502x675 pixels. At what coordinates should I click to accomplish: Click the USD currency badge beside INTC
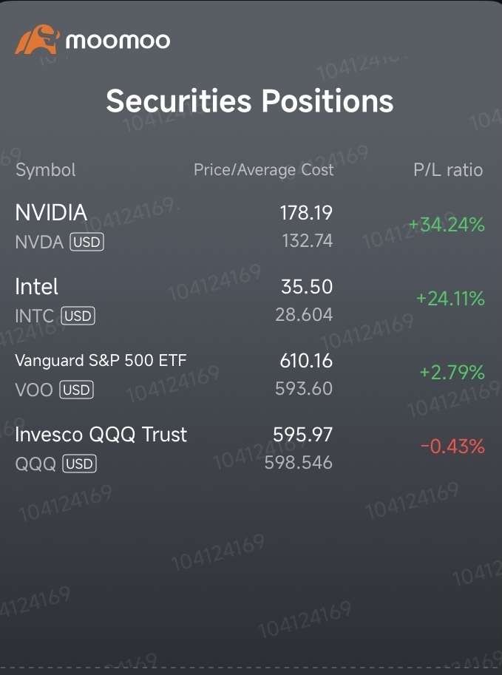78,316
